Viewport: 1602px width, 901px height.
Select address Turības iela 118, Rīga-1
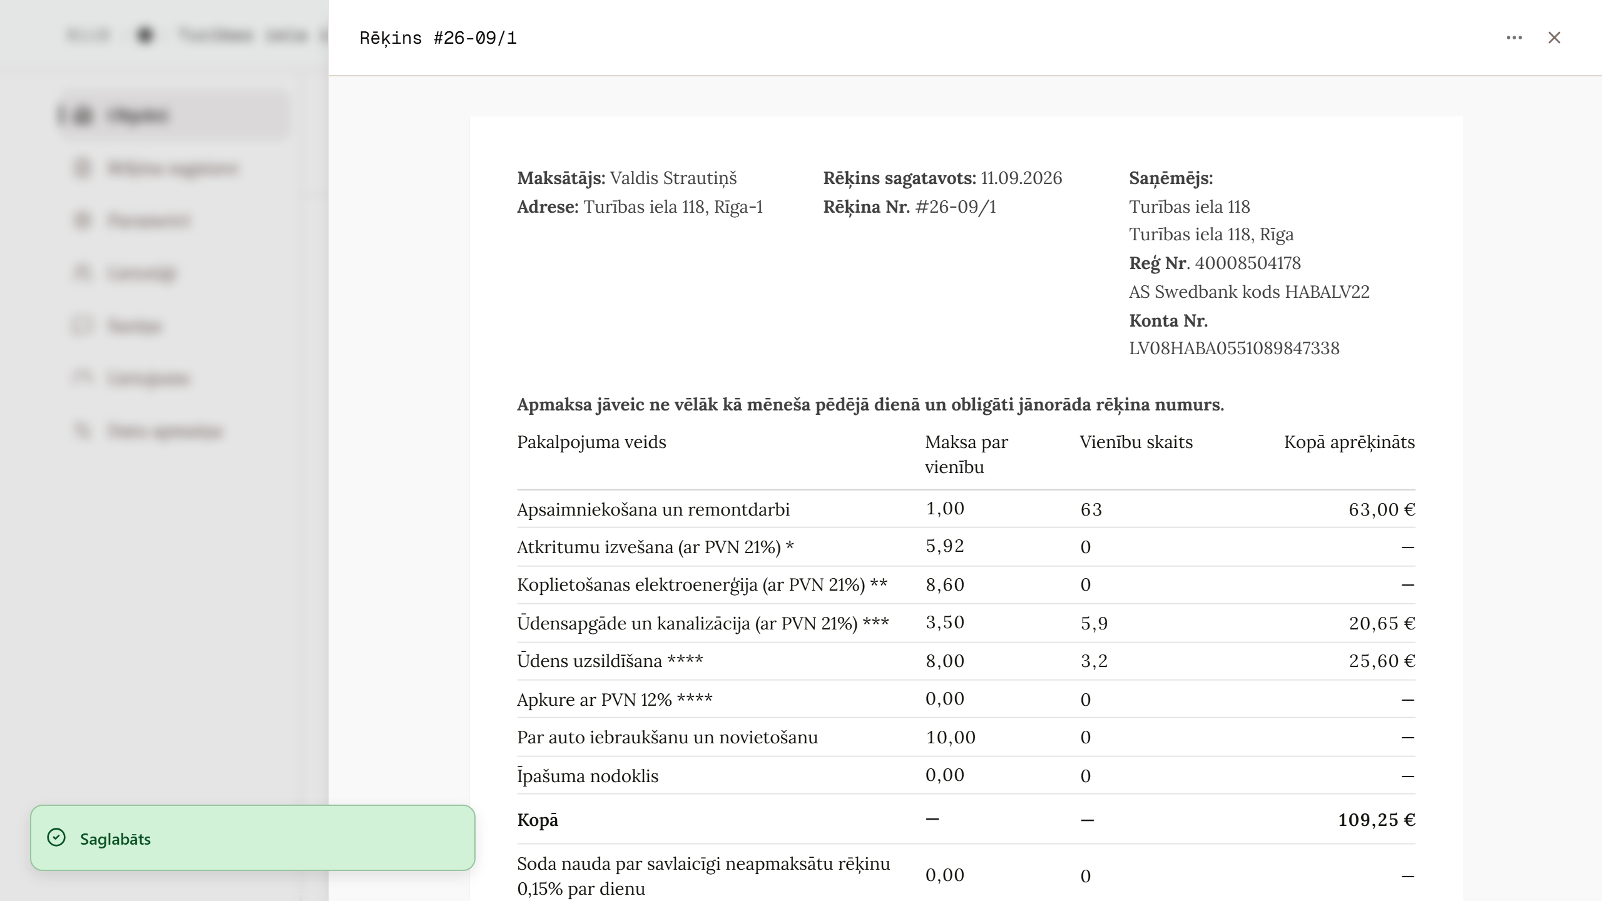(673, 207)
